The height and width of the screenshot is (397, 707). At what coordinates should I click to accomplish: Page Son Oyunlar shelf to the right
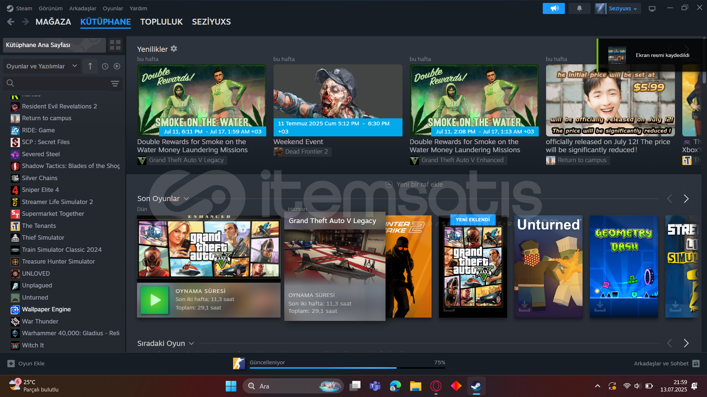(x=686, y=199)
